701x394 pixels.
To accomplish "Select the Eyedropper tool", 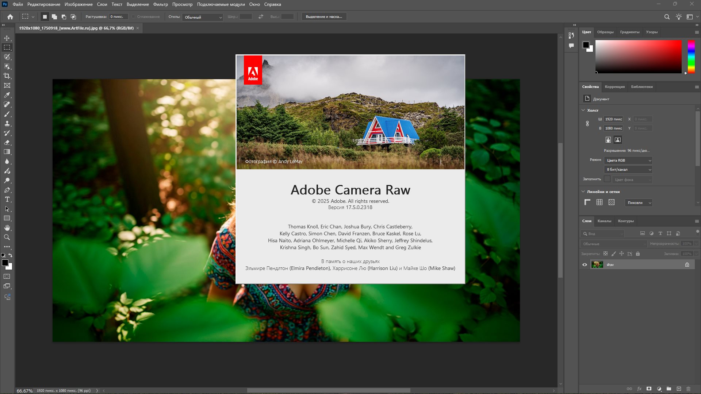I will click(7, 95).
